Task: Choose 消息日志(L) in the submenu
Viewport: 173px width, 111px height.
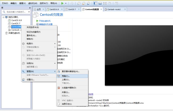Action: [x=72, y=104]
